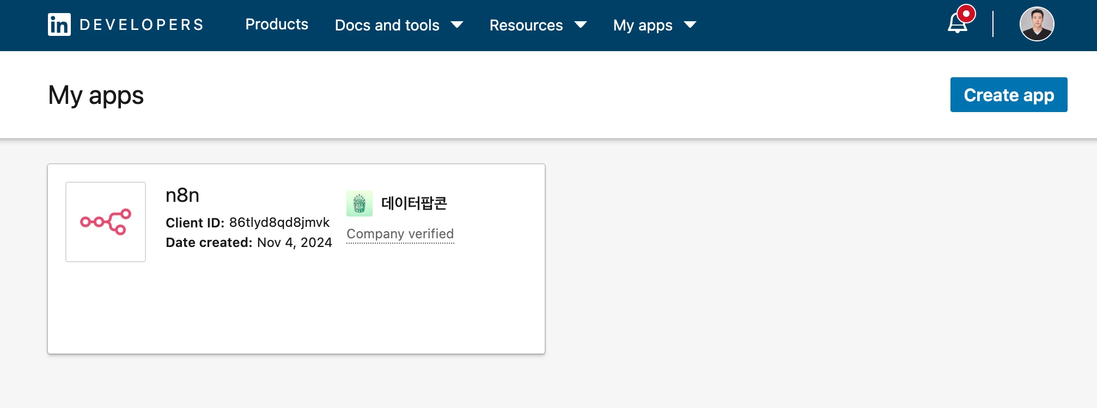Click the Date created Nov 4, 2024 text
This screenshot has height=408, width=1097.
pyautogui.click(x=249, y=242)
